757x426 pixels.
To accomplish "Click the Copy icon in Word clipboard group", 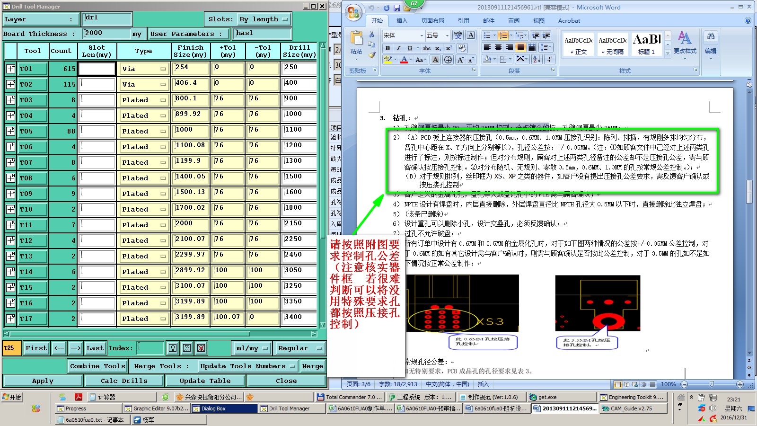I will [372, 45].
